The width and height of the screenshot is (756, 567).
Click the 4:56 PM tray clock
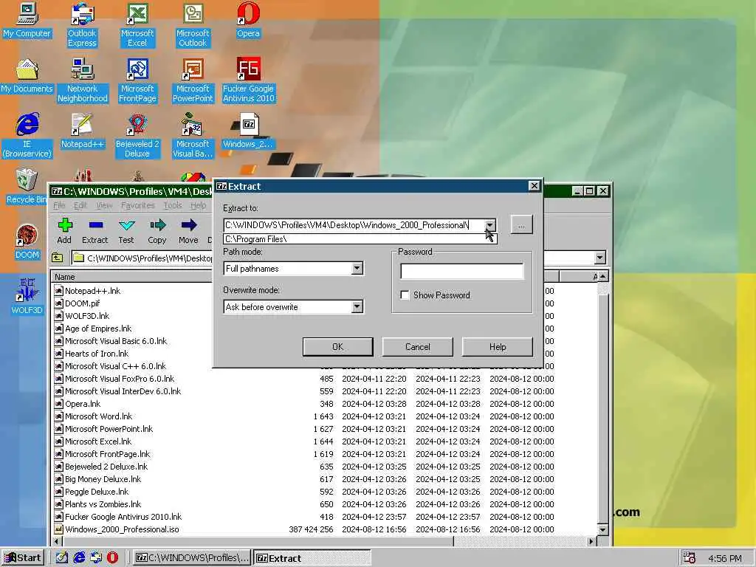(x=725, y=558)
